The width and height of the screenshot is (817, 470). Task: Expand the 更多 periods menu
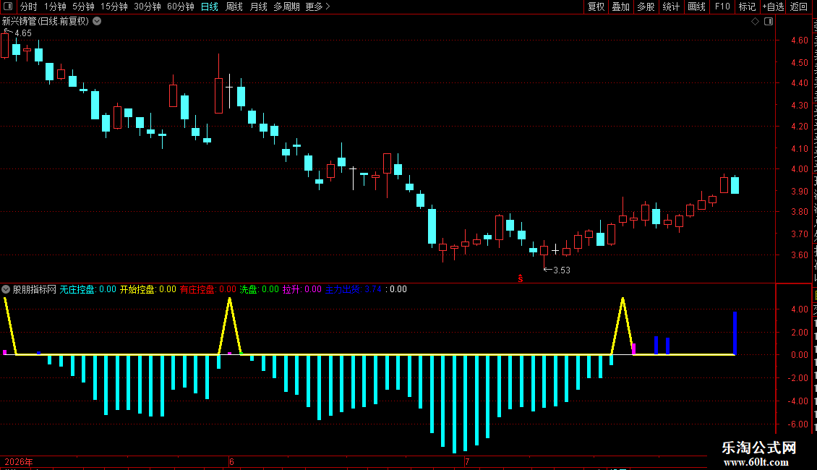(318, 7)
